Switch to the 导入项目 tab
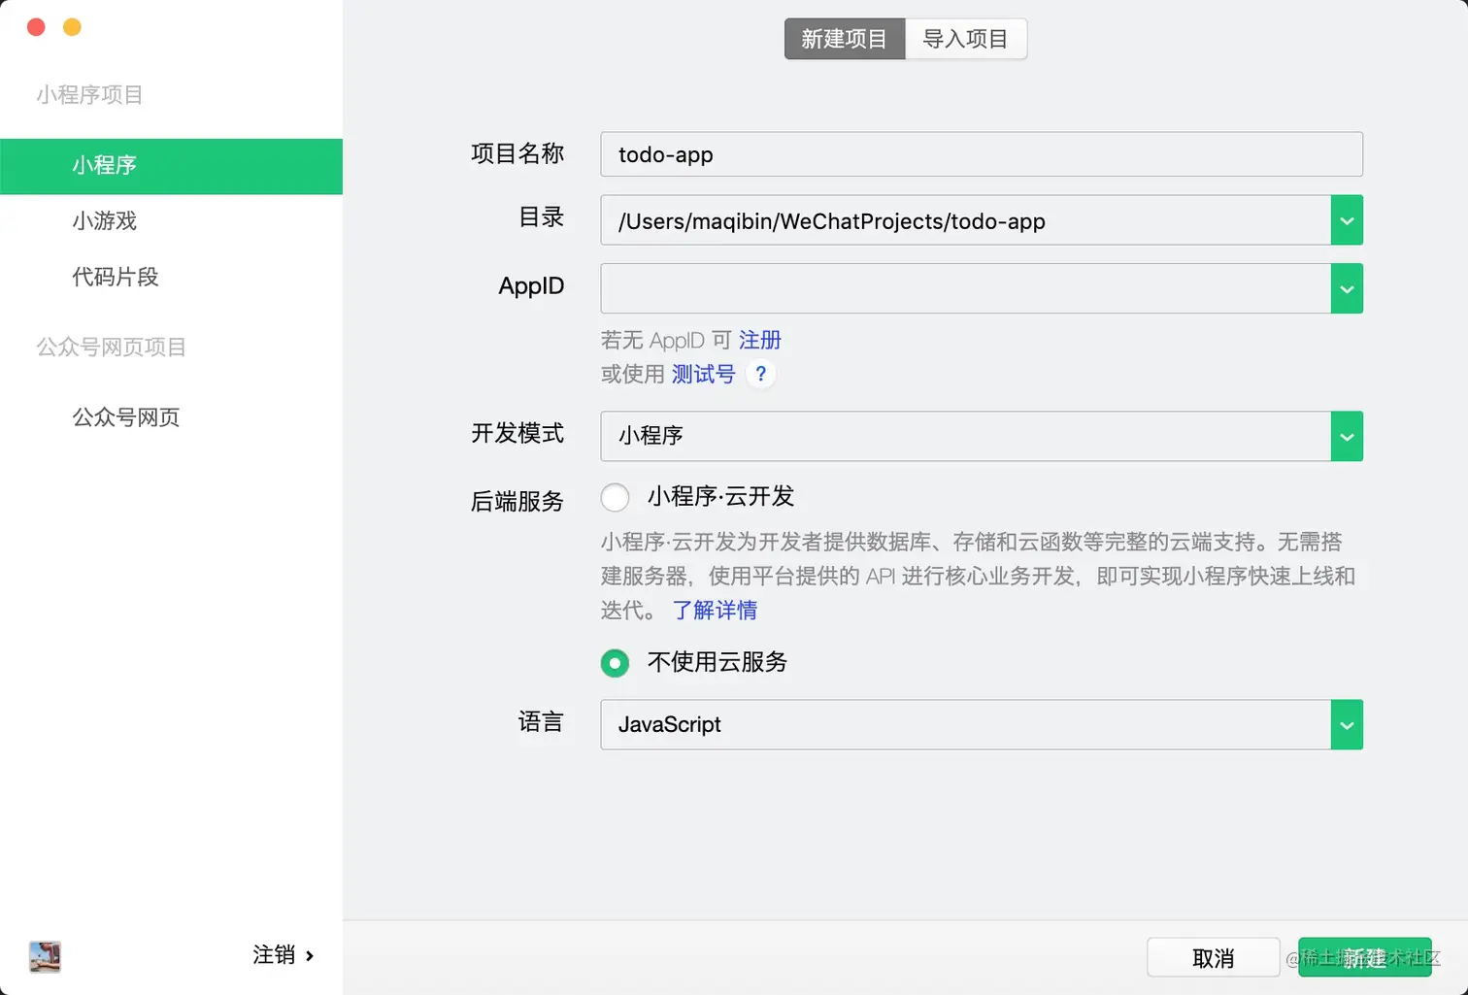The width and height of the screenshot is (1468, 995). coord(965,39)
